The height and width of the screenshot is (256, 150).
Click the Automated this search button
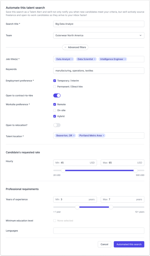tap(129, 244)
